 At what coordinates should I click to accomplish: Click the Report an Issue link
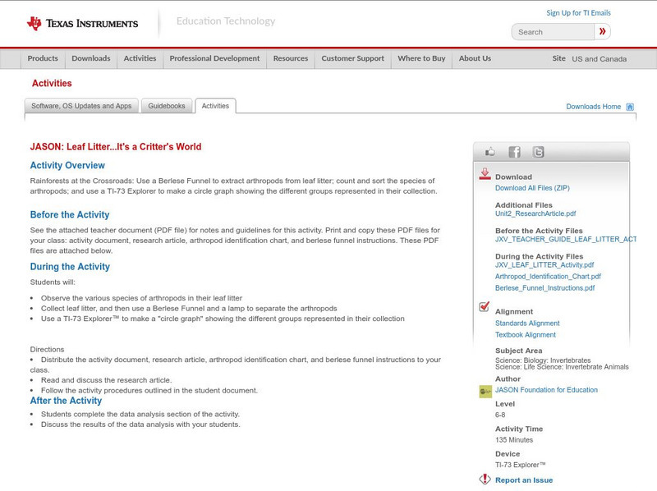(x=524, y=480)
